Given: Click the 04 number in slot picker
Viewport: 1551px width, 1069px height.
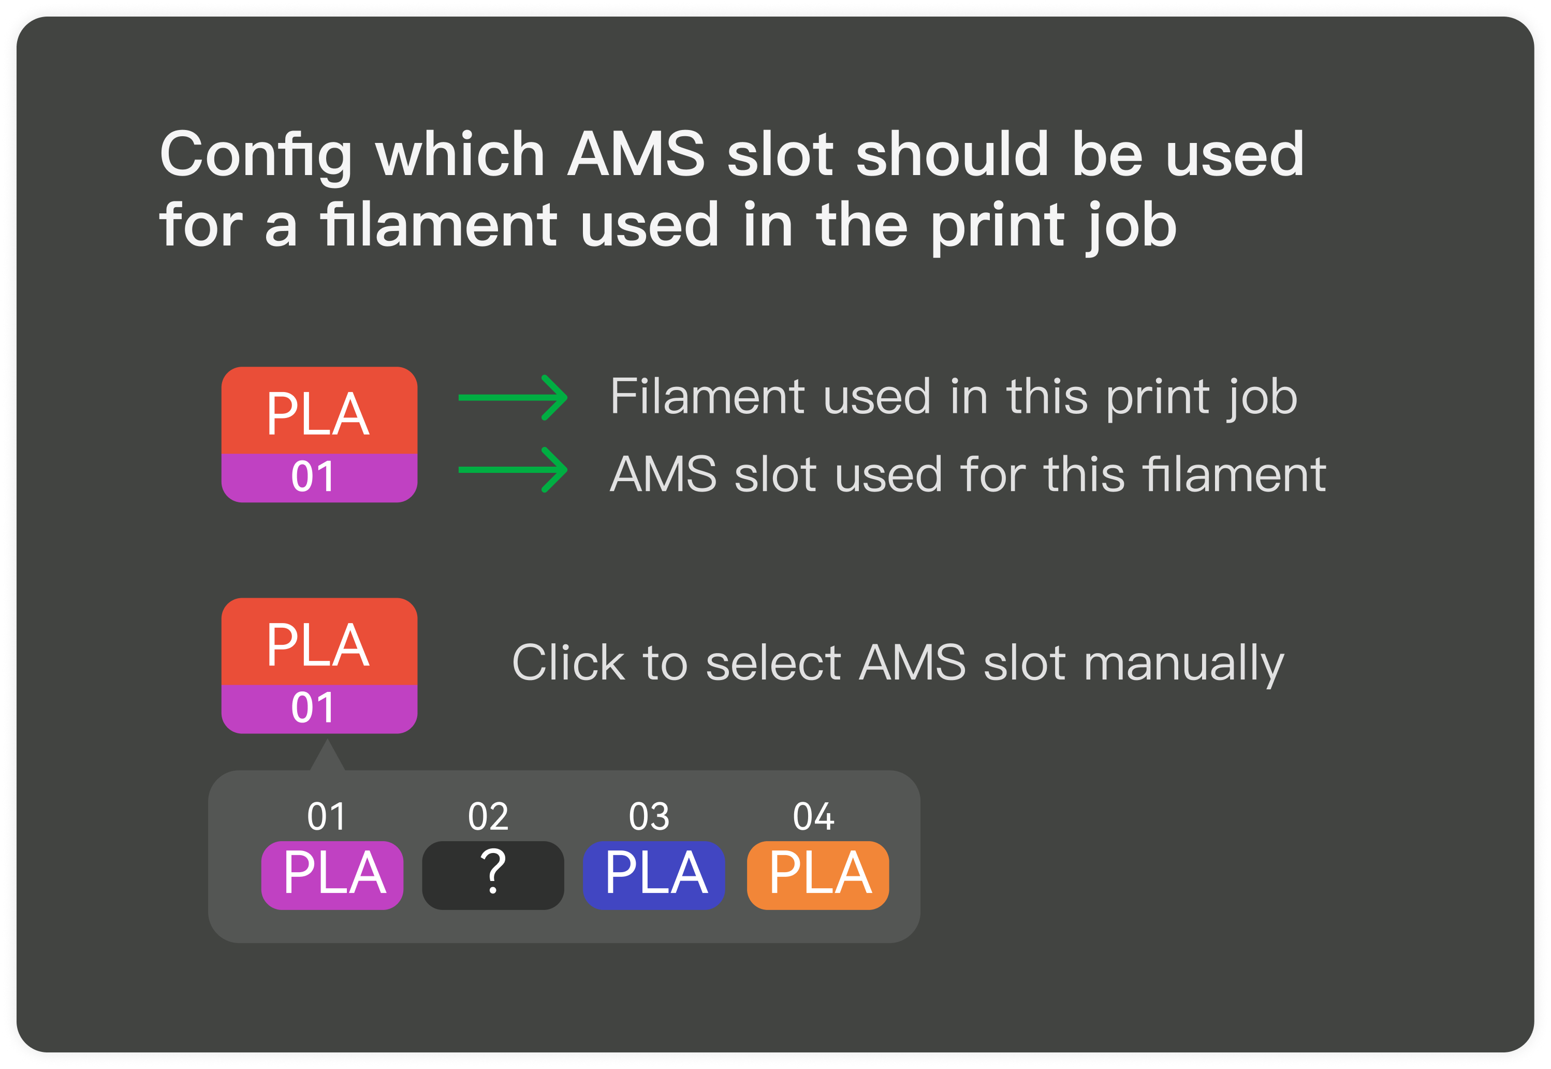Looking at the screenshot, I should pyautogui.click(x=813, y=816).
